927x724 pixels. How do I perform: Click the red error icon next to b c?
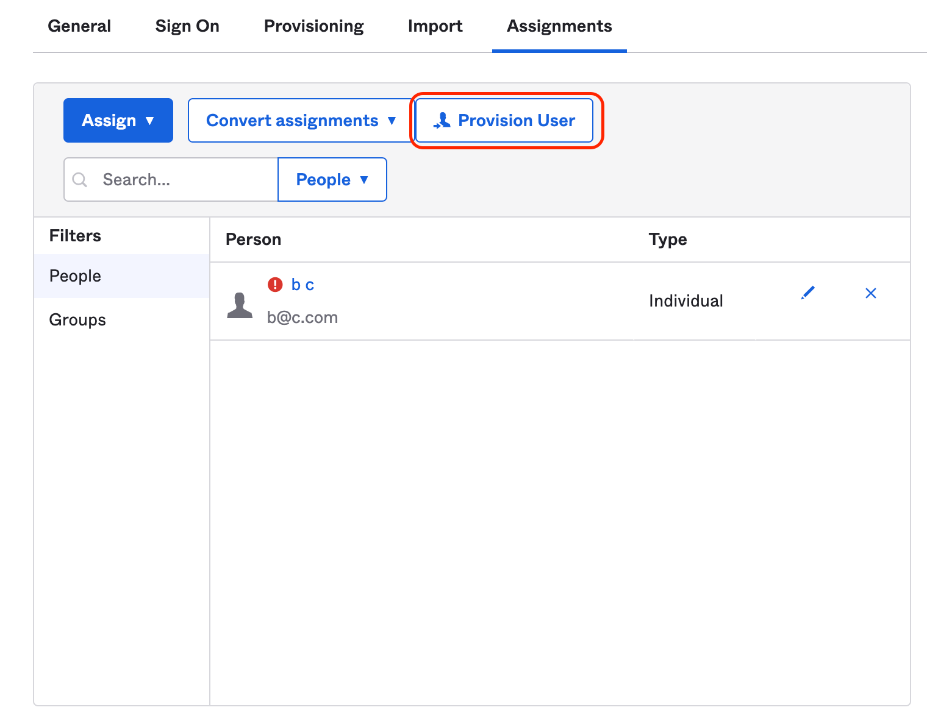tap(276, 284)
